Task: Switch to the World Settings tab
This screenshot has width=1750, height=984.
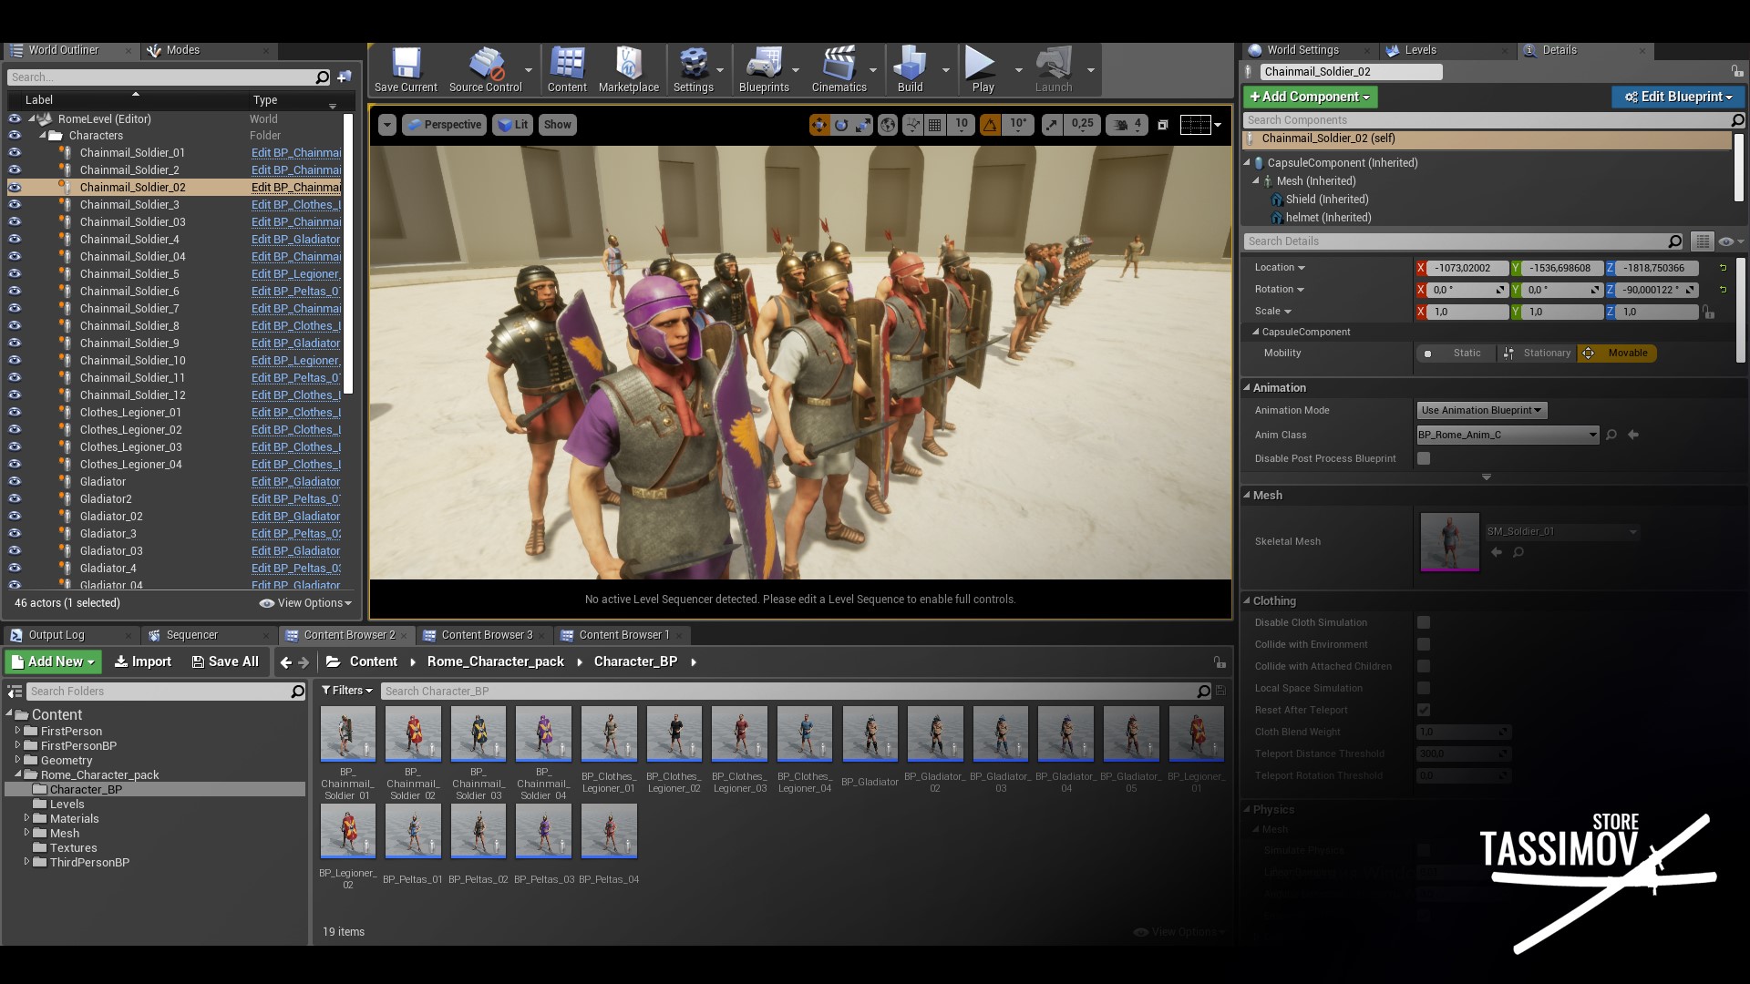Action: coord(1302,50)
